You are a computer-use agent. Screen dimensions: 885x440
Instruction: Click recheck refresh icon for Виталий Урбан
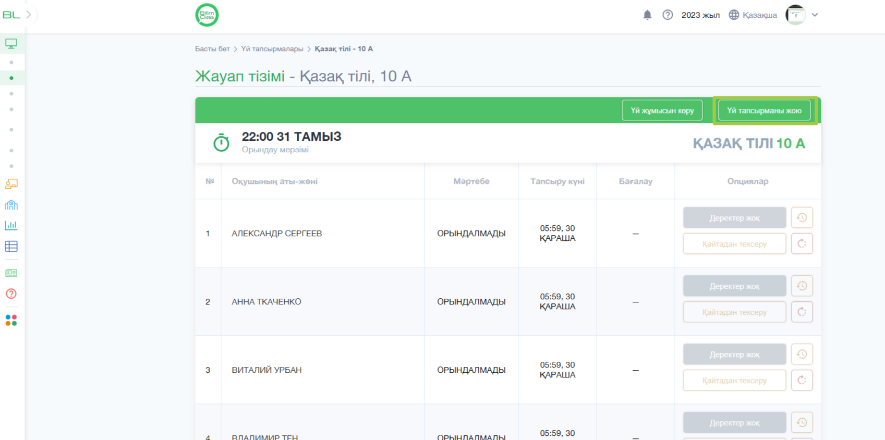click(802, 380)
